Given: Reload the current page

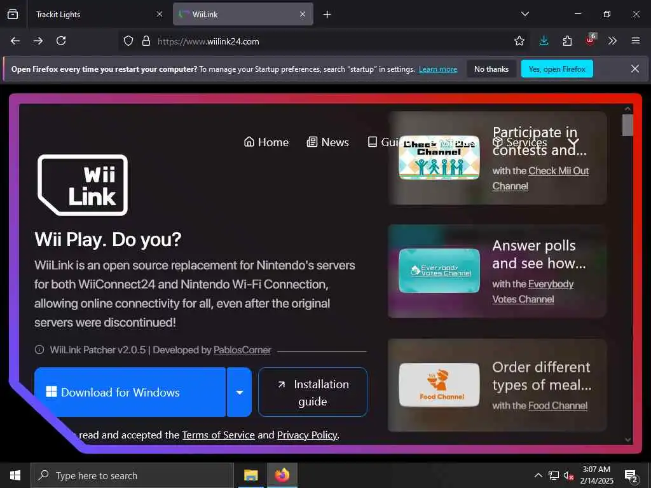Looking at the screenshot, I should pyautogui.click(x=61, y=41).
